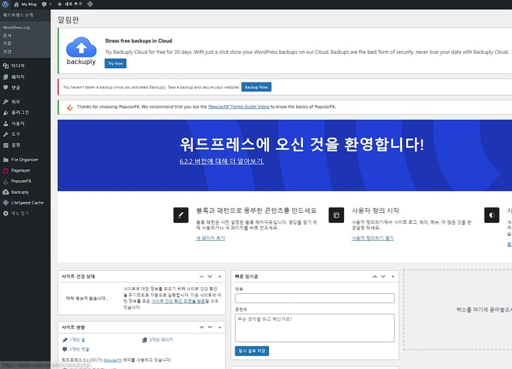
Task: Open the 1개의 글 link
Action: [x=77, y=340]
